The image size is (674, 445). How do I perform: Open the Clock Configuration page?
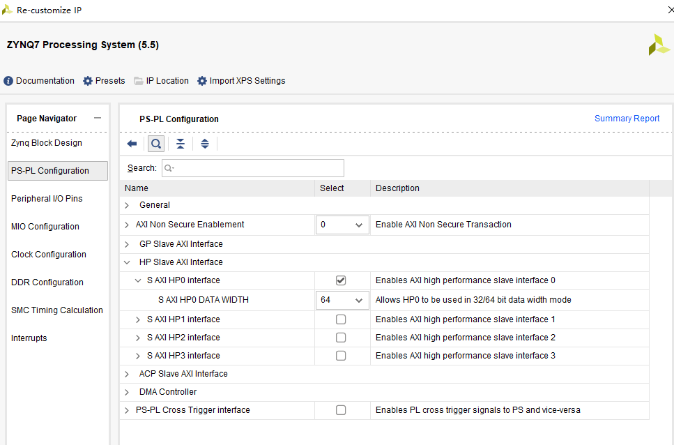pyautogui.click(x=49, y=255)
